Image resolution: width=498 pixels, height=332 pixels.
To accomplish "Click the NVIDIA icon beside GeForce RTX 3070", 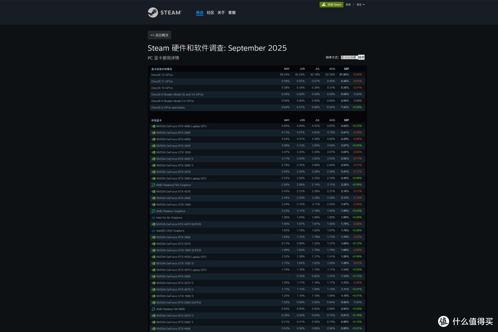I will pos(154,172).
